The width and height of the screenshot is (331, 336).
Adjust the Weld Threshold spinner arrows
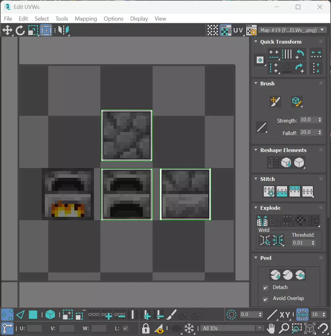313,243
